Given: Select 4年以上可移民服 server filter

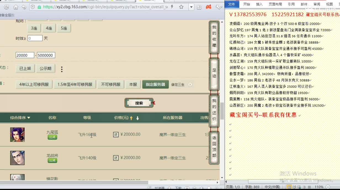Looking at the screenshot, I should (x=34, y=84).
